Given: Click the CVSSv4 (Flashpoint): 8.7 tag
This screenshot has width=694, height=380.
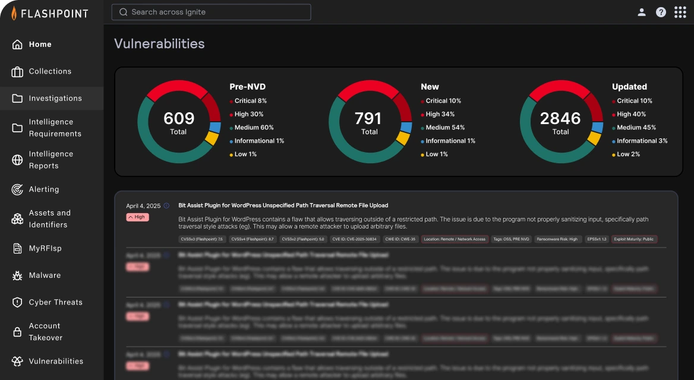Looking at the screenshot, I should tap(253, 239).
